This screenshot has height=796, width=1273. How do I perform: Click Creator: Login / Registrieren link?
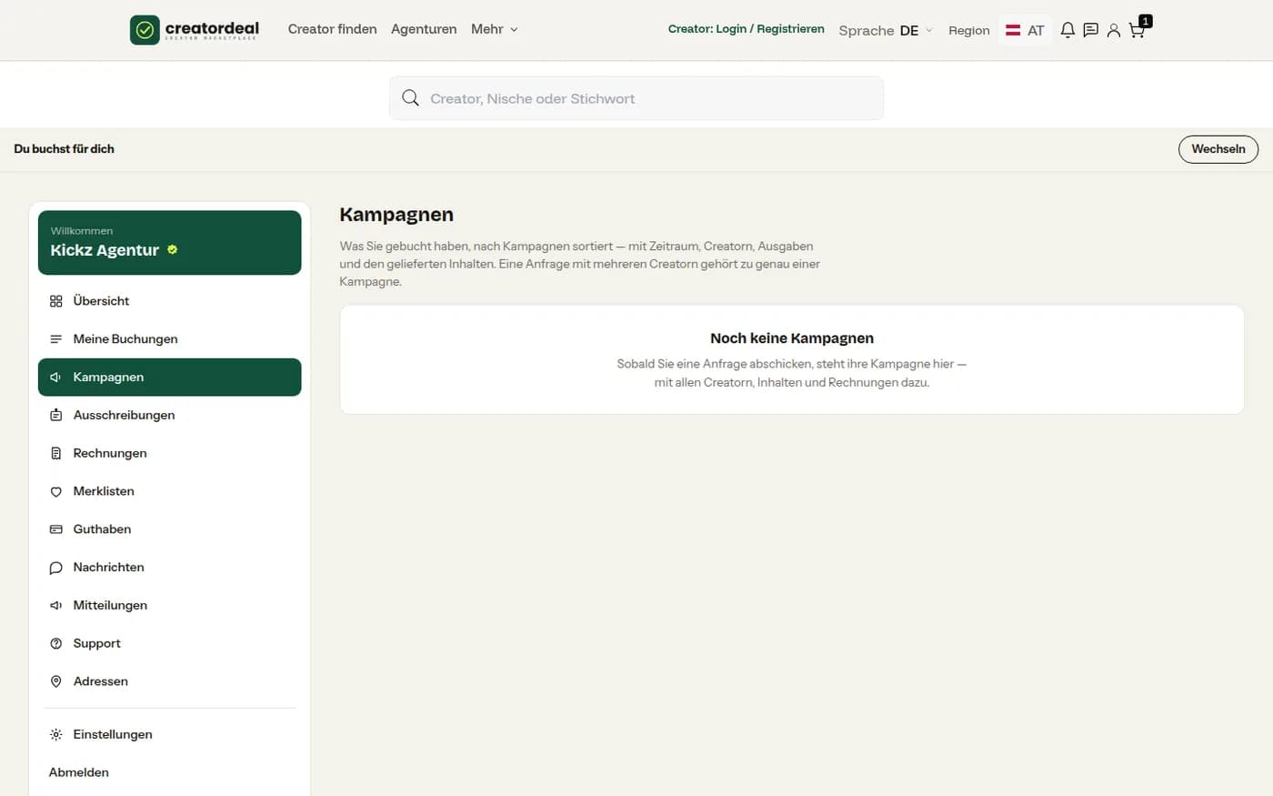pos(746,29)
